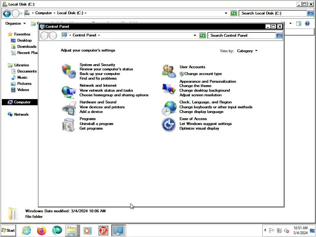This screenshot has height=237, width=316.
Task: Click volume muted tray icon
Action: pyautogui.click(x=286, y=230)
